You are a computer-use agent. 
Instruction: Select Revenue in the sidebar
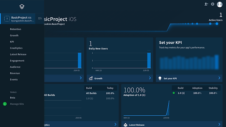pos(15,73)
